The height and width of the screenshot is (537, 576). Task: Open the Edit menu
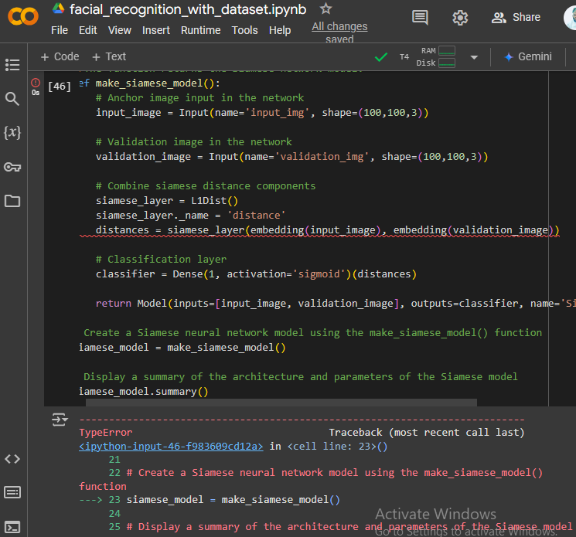click(88, 30)
